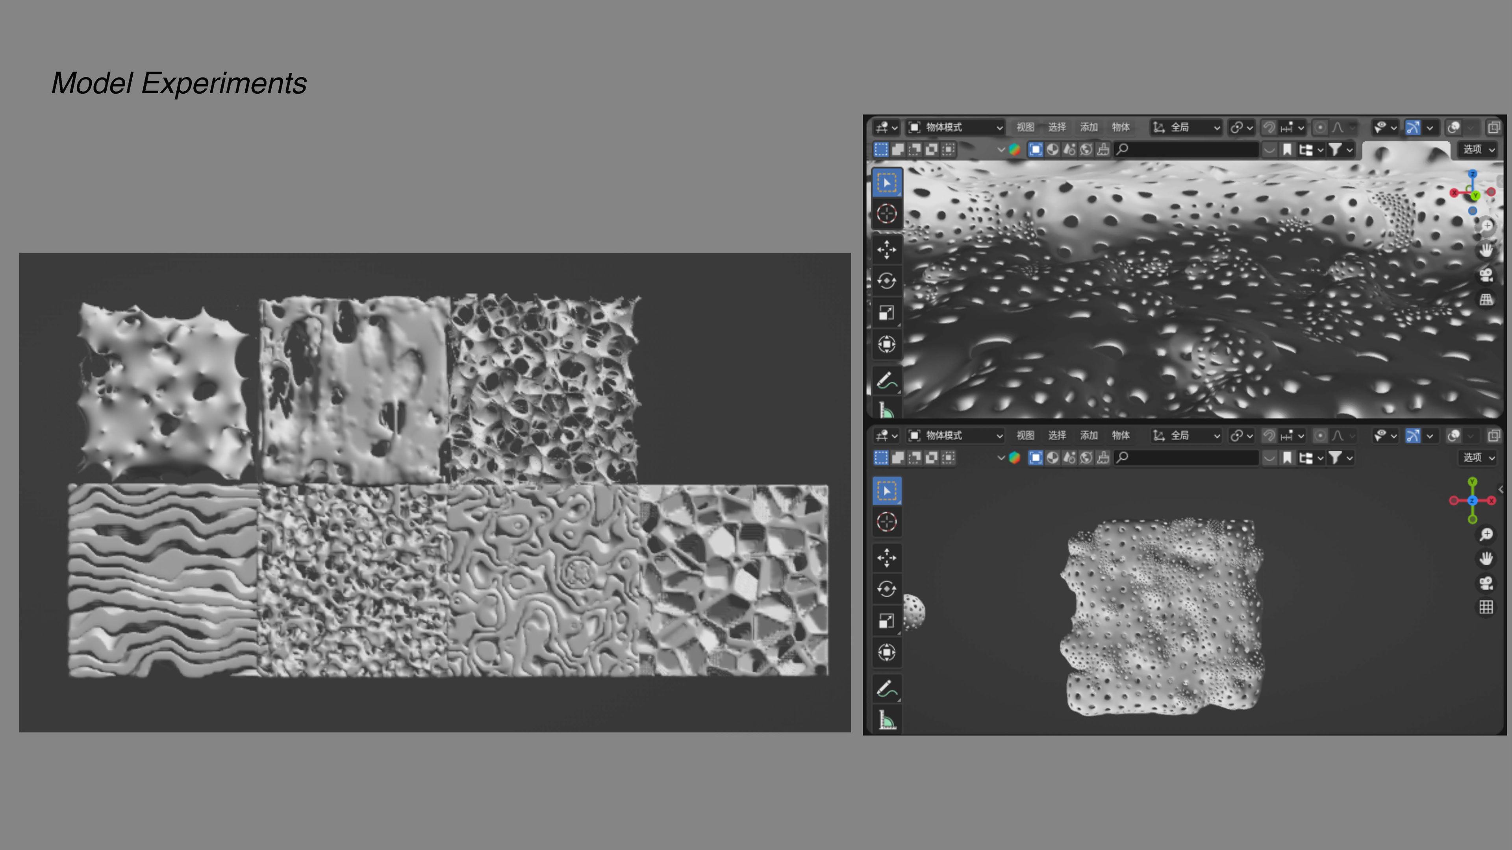Toggle snapping magnet in upper viewport header
1512x850 pixels.
(x=1269, y=127)
